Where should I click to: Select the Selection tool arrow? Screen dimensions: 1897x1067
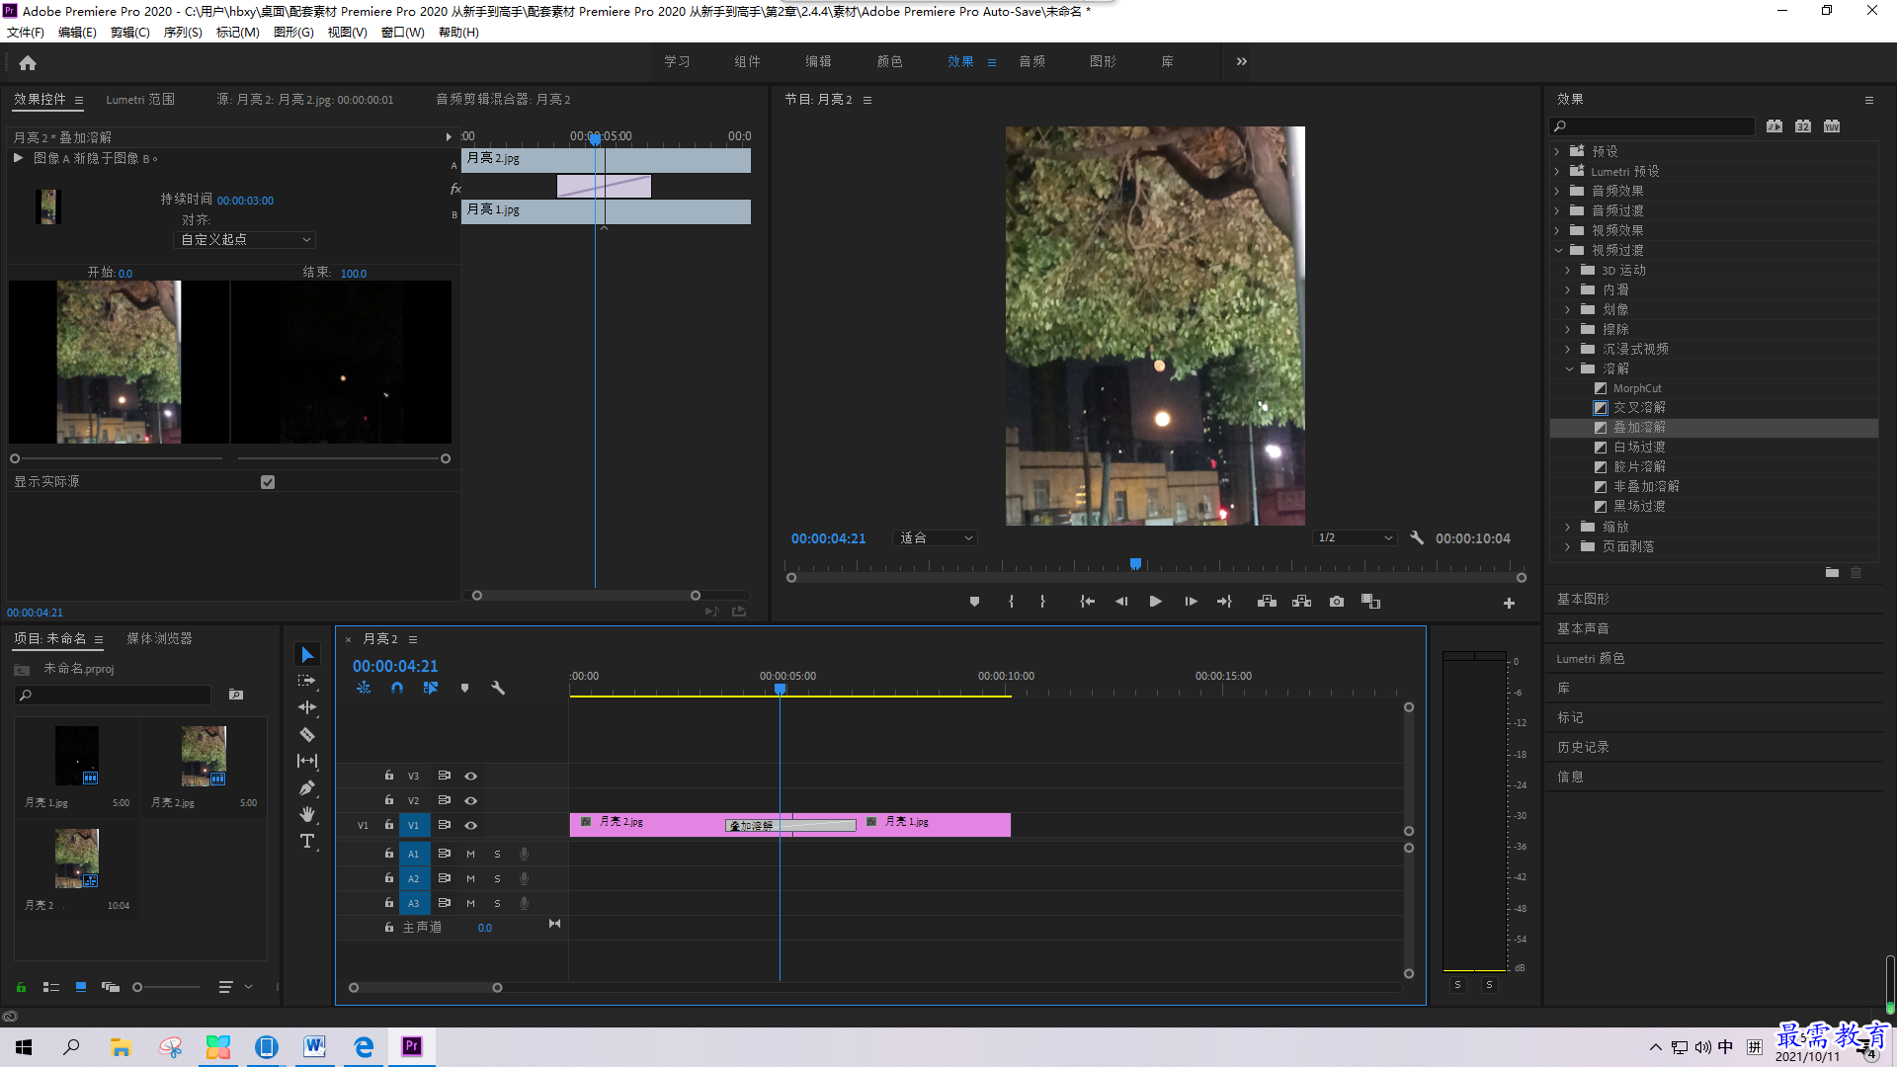[307, 655]
